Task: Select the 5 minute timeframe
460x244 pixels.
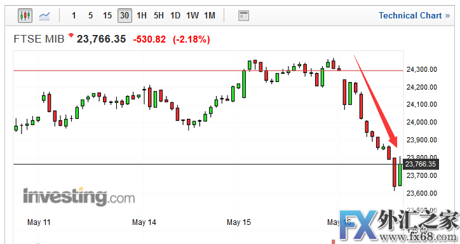Action: click(91, 15)
